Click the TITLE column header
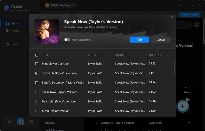 click(x=45, y=55)
